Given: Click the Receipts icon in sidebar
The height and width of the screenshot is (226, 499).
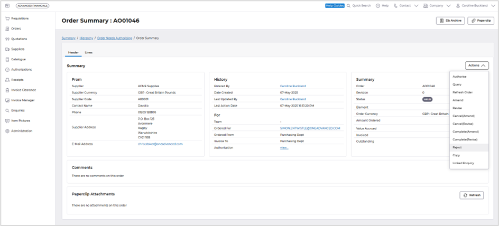Looking at the screenshot, I should click(7, 80).
